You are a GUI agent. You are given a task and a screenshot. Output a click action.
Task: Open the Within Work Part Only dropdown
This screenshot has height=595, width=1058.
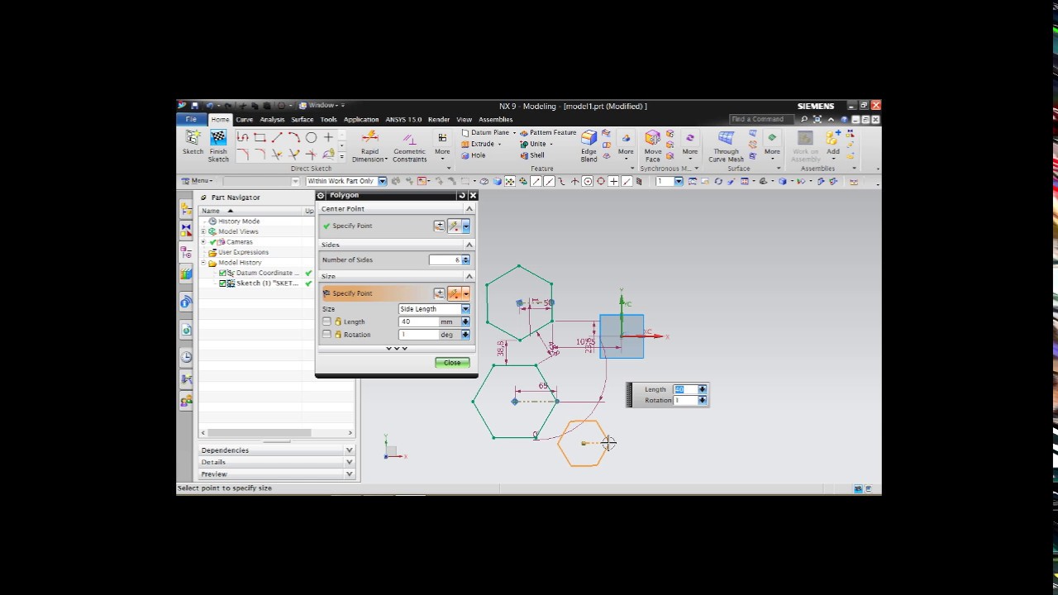pos(382,181)
